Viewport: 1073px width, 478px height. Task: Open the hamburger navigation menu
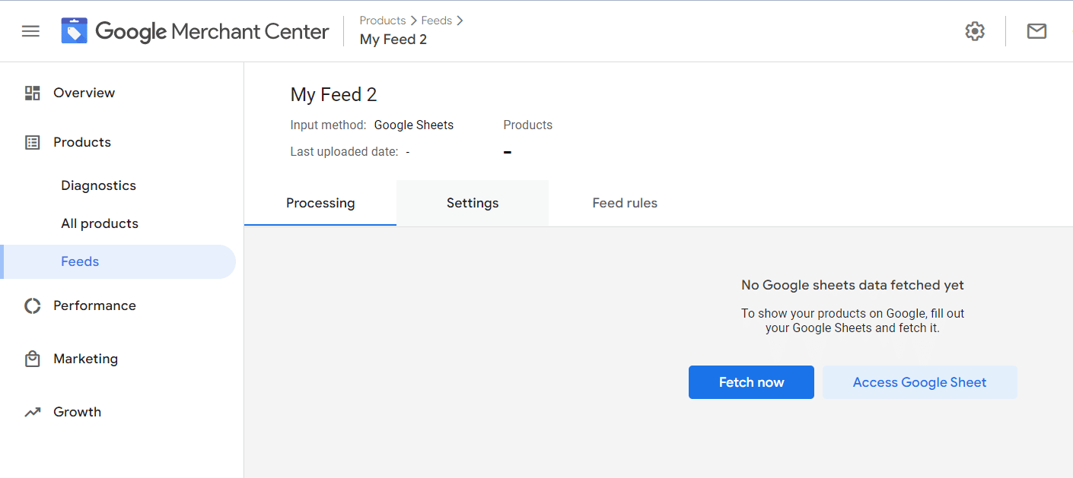tap(30, 31)
